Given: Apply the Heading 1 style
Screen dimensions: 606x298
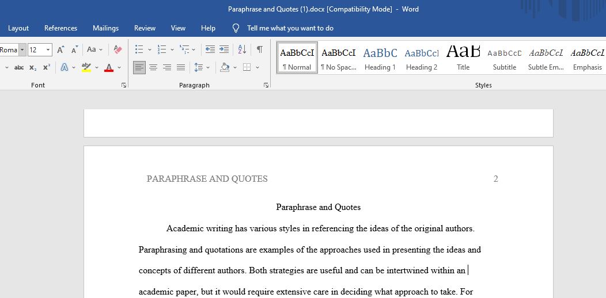Looking at the screenshot, I should [x=380, y=58].
